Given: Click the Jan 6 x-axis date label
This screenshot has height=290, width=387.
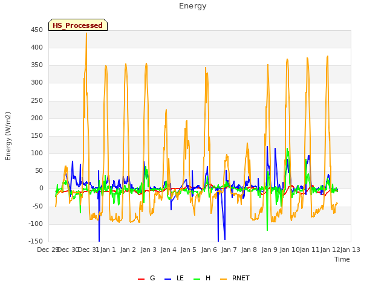Looking at the screenshot, I should (209, 250).
